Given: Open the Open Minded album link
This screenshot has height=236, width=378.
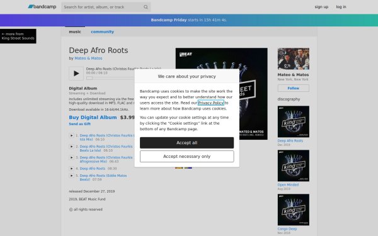Looking at the screenshot, I should point(288,184).
